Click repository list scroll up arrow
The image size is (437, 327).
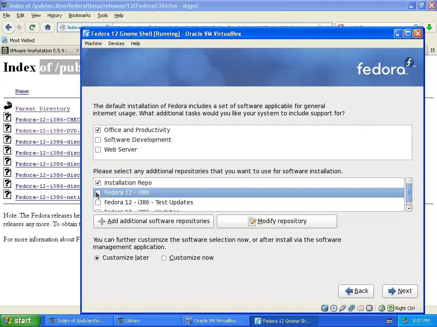(409, 181)
